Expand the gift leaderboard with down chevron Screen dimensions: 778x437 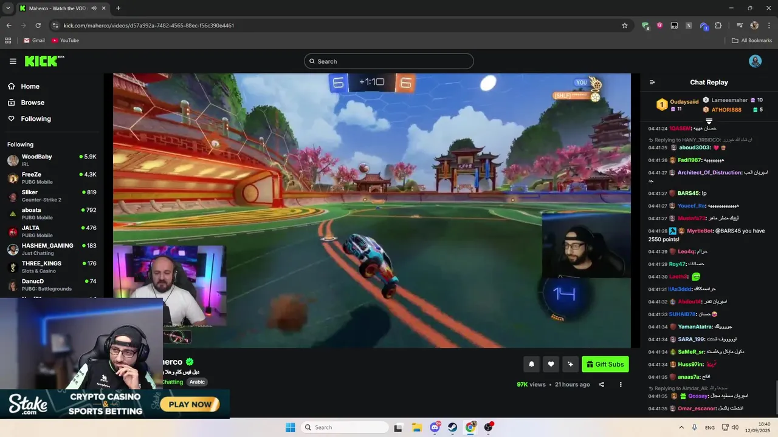click(x=709, y=121)
